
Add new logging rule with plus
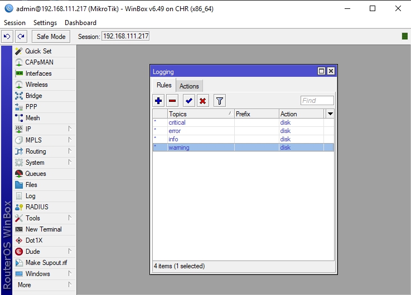click(158, 101)
